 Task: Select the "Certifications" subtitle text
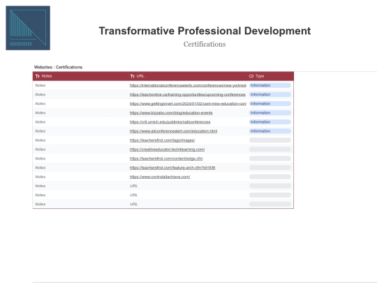pyautogui.click(x=205, y=44)
